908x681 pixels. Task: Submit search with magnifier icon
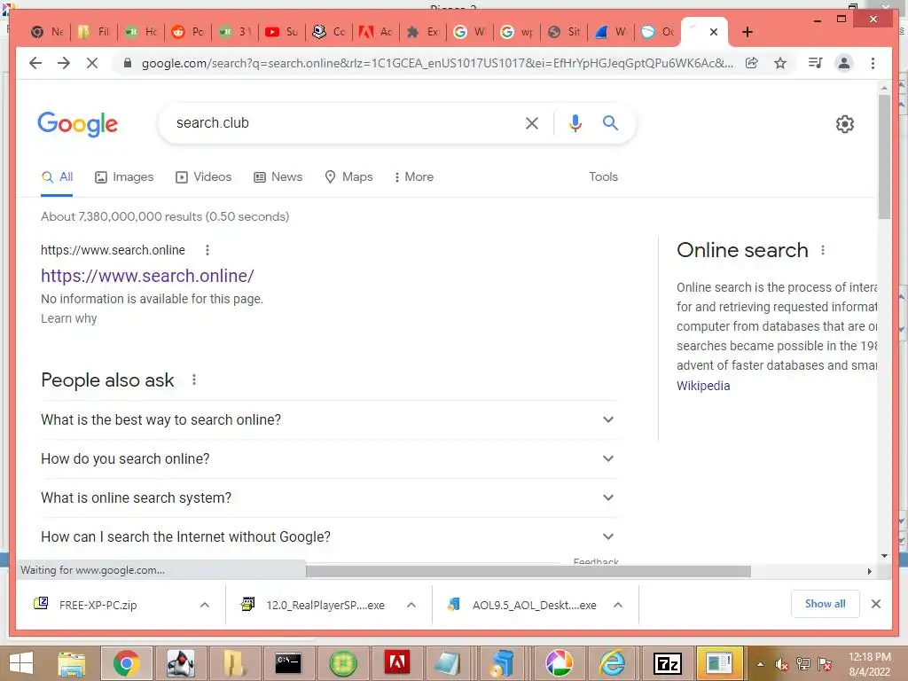click(610, 122)
